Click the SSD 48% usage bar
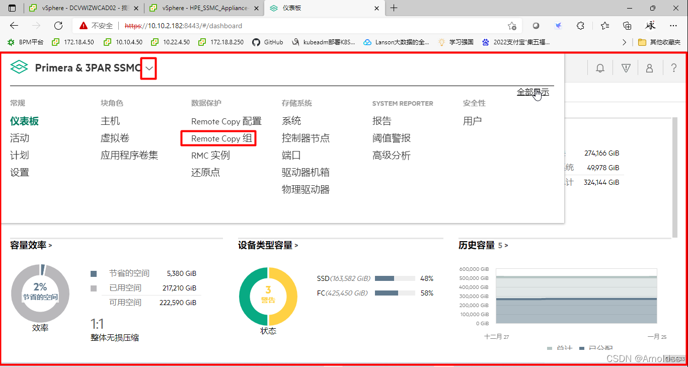 (x=395, y=278)
